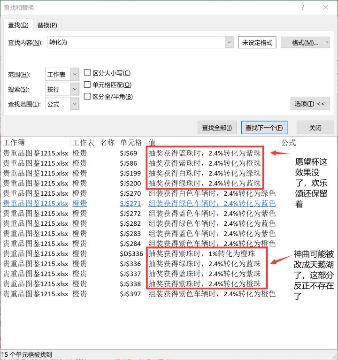338x360 pixels.
Task: Open the 格式(M) dropdown arrow
Action: pos(327,42)
